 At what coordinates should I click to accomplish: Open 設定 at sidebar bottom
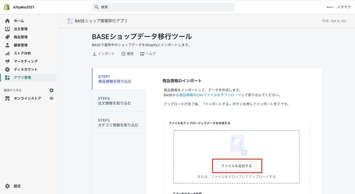tap(17, 186)
